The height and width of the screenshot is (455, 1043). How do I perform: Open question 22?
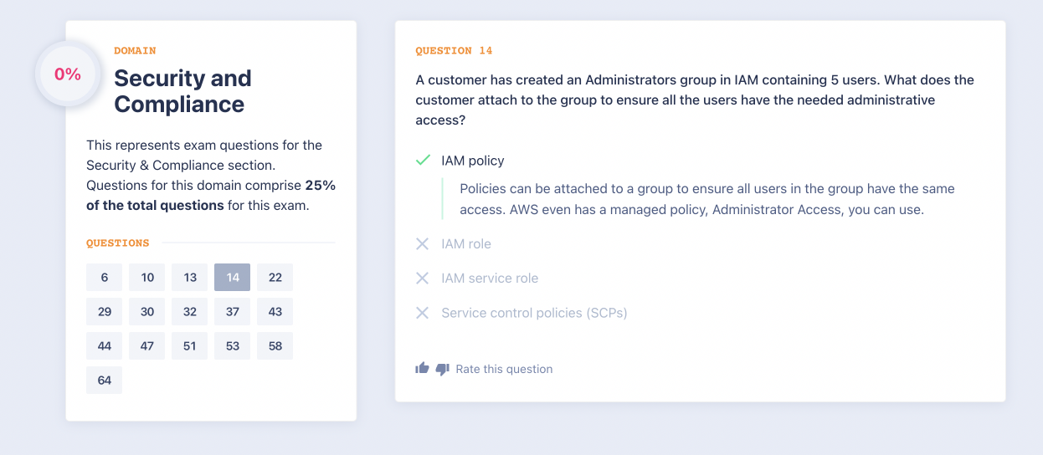coord(275,278)
